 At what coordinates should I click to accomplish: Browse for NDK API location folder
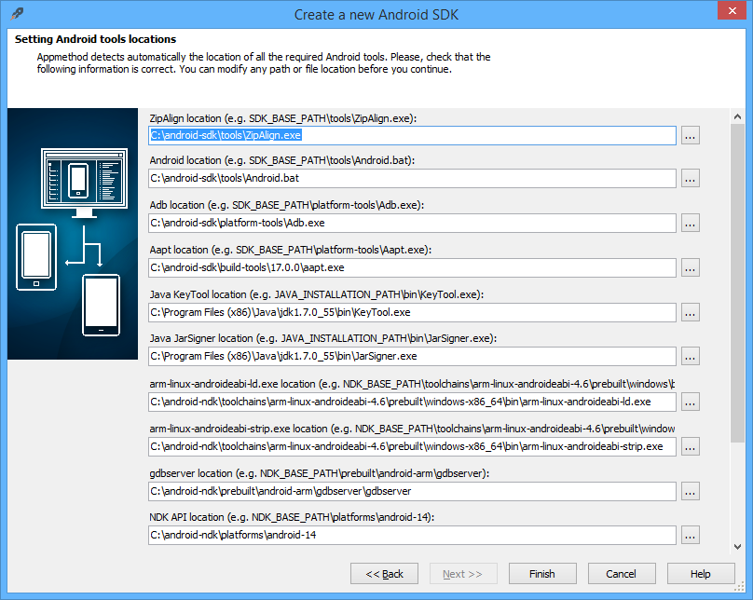pos(690,536)
